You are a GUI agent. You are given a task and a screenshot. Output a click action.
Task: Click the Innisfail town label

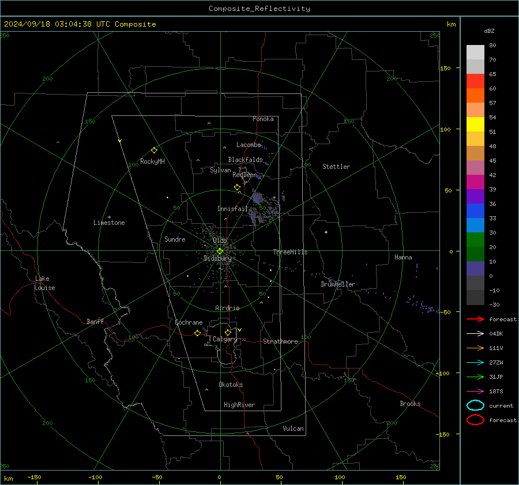(x=232, y=209)
